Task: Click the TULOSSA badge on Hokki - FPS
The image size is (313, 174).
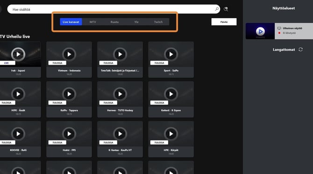Action: (57, 142)
